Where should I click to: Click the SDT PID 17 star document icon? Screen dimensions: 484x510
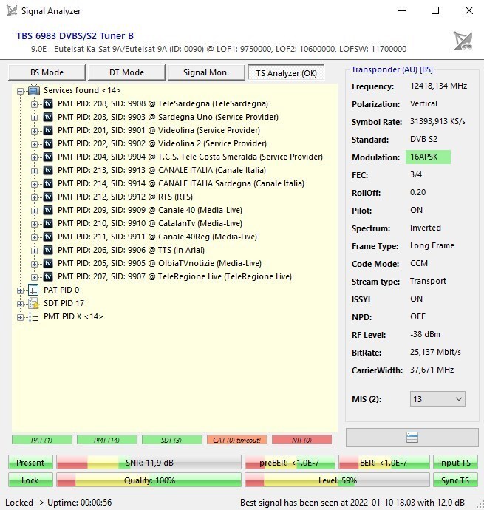coord(33,303)
